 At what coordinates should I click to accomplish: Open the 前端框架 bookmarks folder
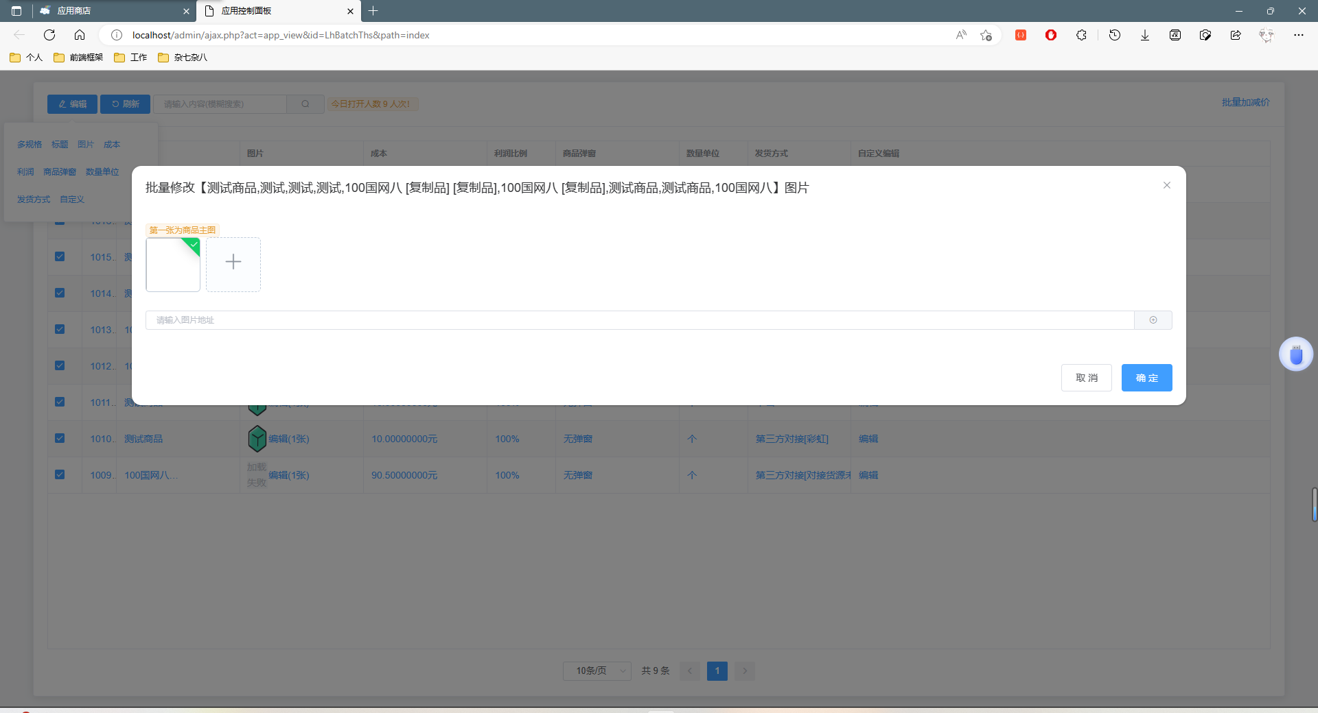[78, 58]
